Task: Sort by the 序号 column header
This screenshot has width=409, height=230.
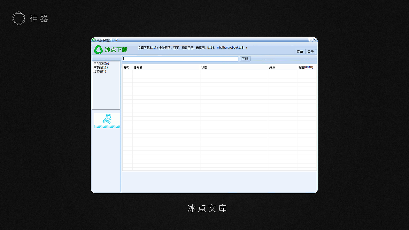Action: pyautogui.click(x=127, y=67)
